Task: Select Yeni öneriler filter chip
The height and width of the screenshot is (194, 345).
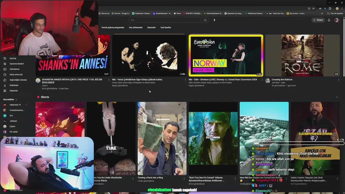Action: coord(165,27)
